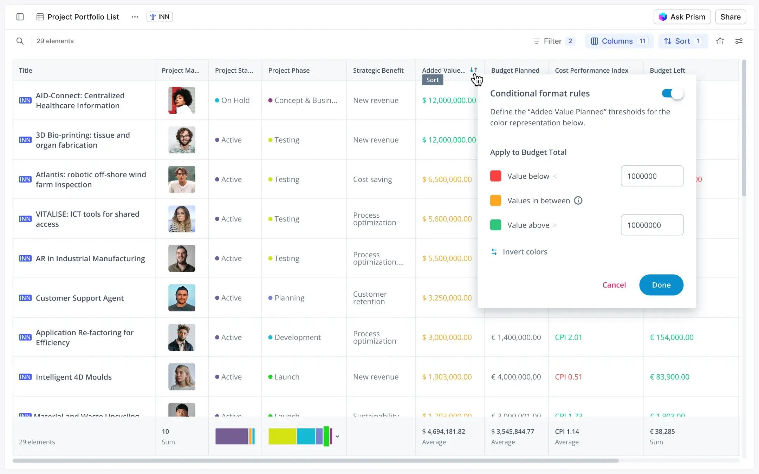Click the table icon beside Project Portfolio List

40,17
